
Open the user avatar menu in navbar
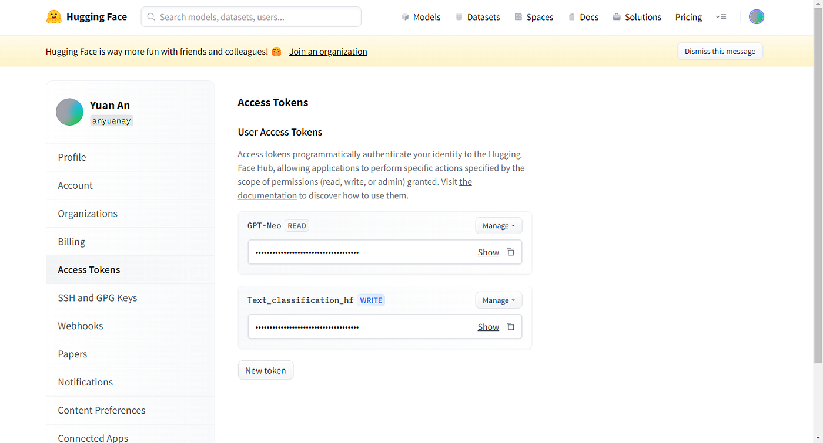pos(756,17)
